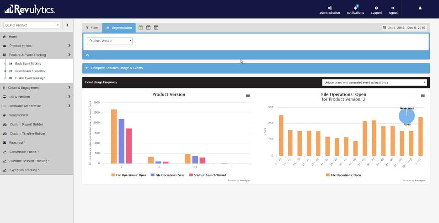Toggle File Operations: Open legend in left chart
This screenshot has width=439, height=223.
pos(129,175)
